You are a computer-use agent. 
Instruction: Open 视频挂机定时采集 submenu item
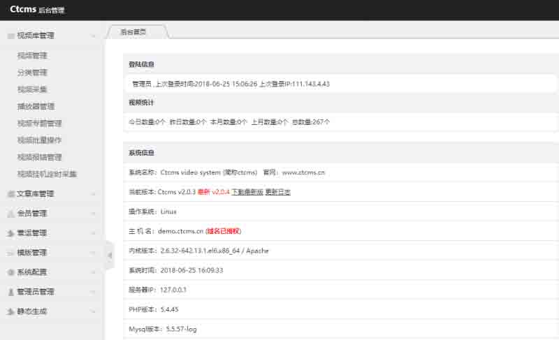[47, 174]
